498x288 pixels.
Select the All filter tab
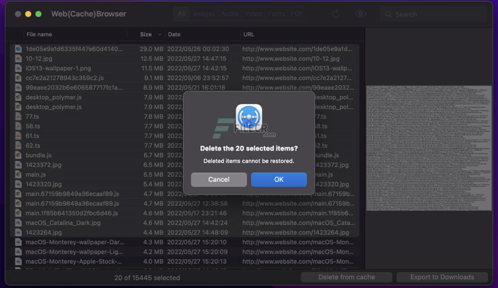point(182,14)
